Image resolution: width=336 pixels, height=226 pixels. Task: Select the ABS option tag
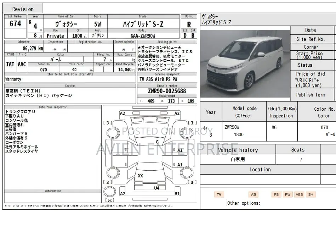point(299,194)
